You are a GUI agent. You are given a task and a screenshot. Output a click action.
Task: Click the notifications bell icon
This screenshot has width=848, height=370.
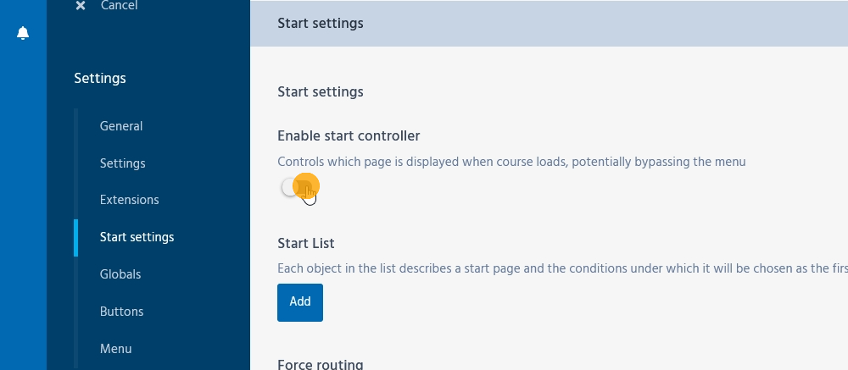[23, 33]
